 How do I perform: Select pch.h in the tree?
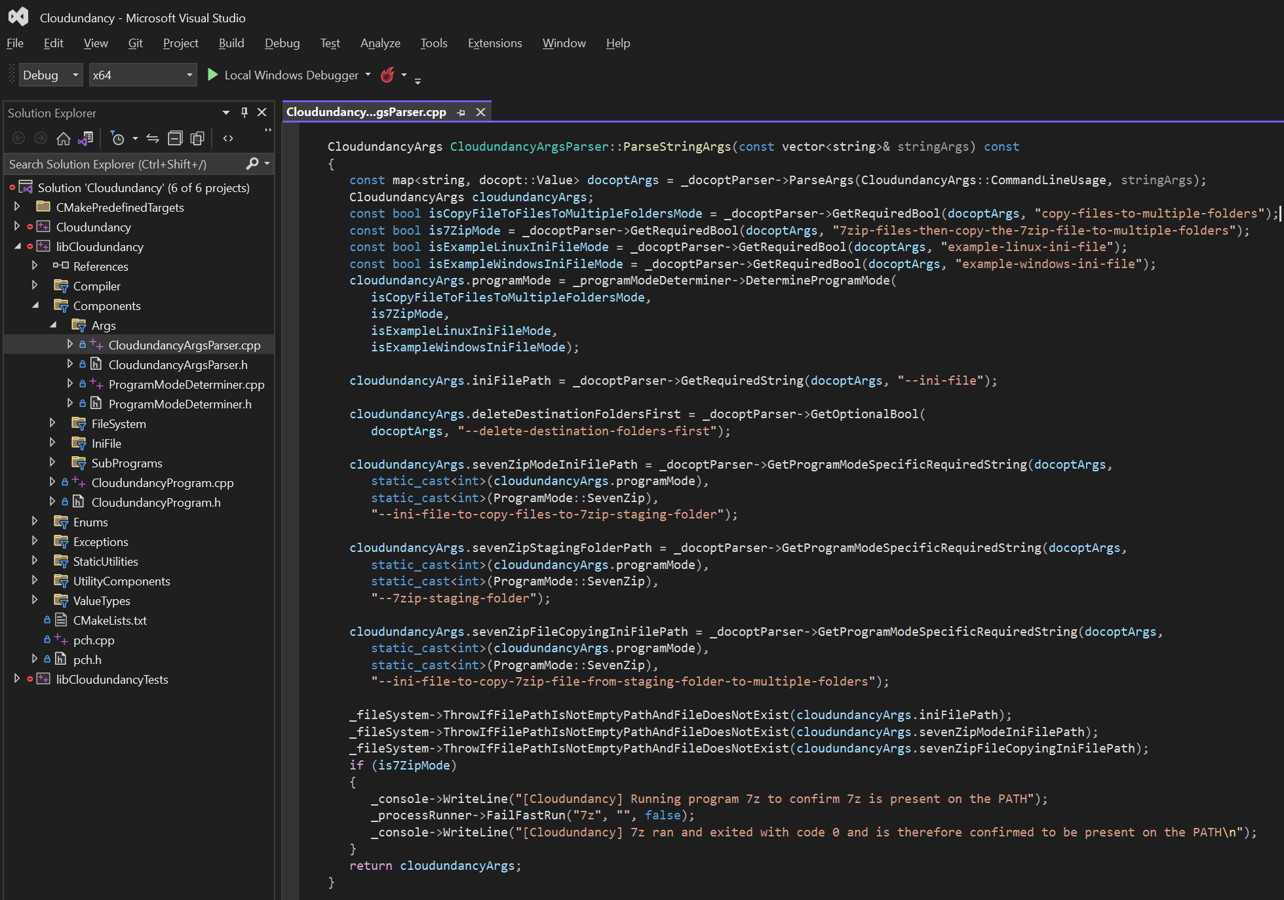(x=87, y=659)
